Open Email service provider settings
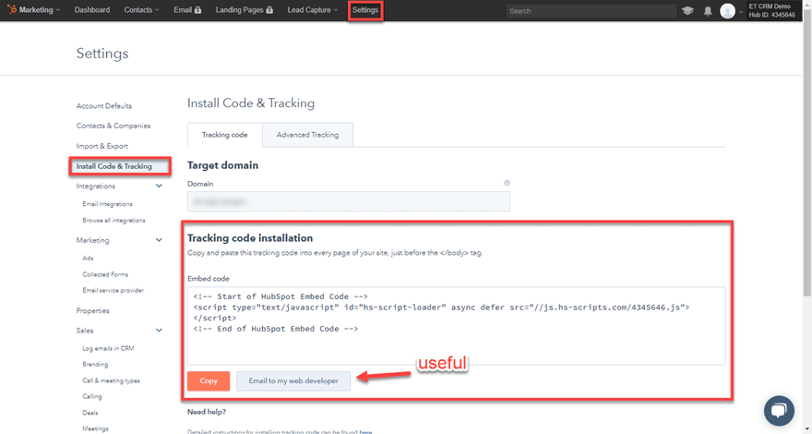This screenshot has height=434, width=812. point(113,290)
